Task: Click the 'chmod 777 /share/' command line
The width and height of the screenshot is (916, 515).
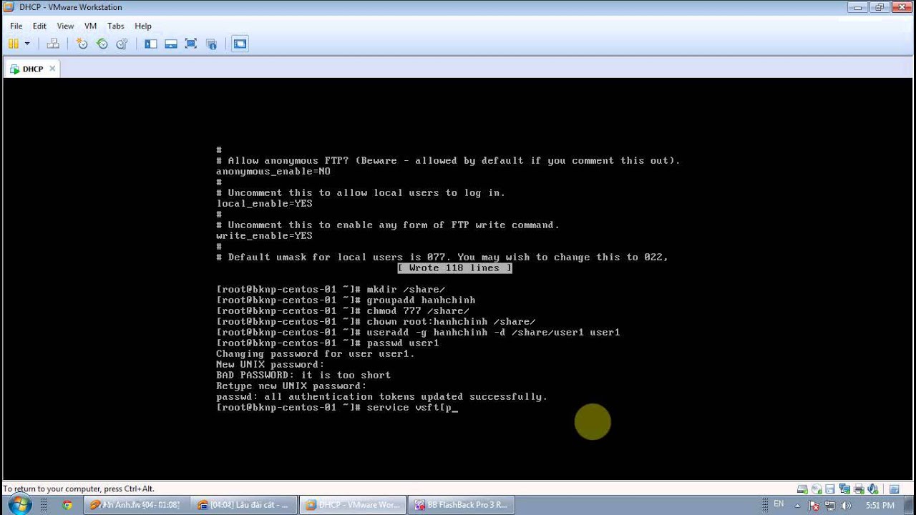Action: point(343,311)
